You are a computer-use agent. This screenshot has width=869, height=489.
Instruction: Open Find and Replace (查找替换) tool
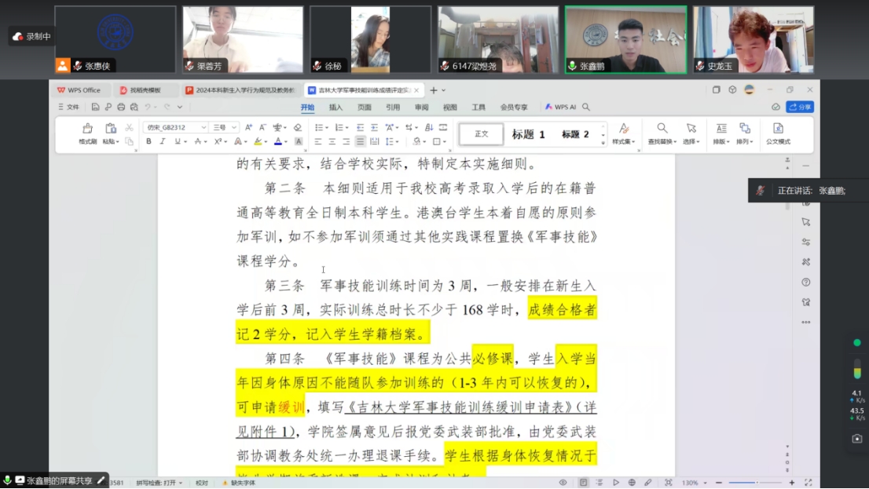662,133
